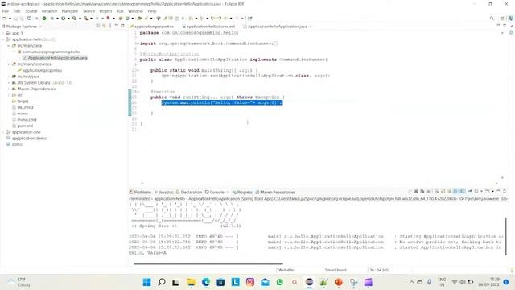Expand the Maven Dependencies node
515x290 pixels.
coord(9,89)
